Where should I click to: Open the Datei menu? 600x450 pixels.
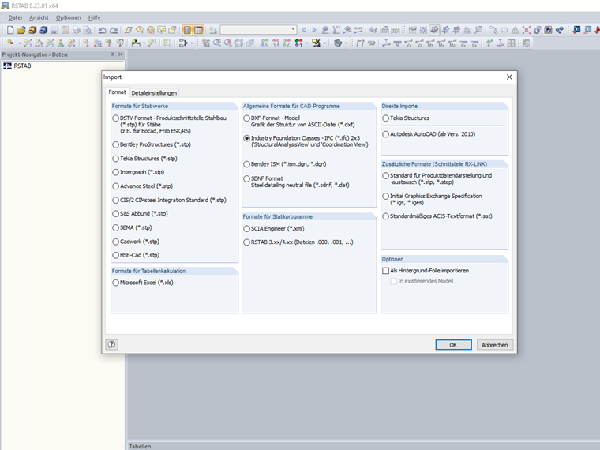(15, 17)
